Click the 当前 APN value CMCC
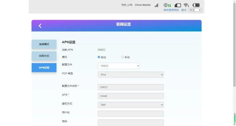This screenshot has width=236, height=126. [101, 50]
